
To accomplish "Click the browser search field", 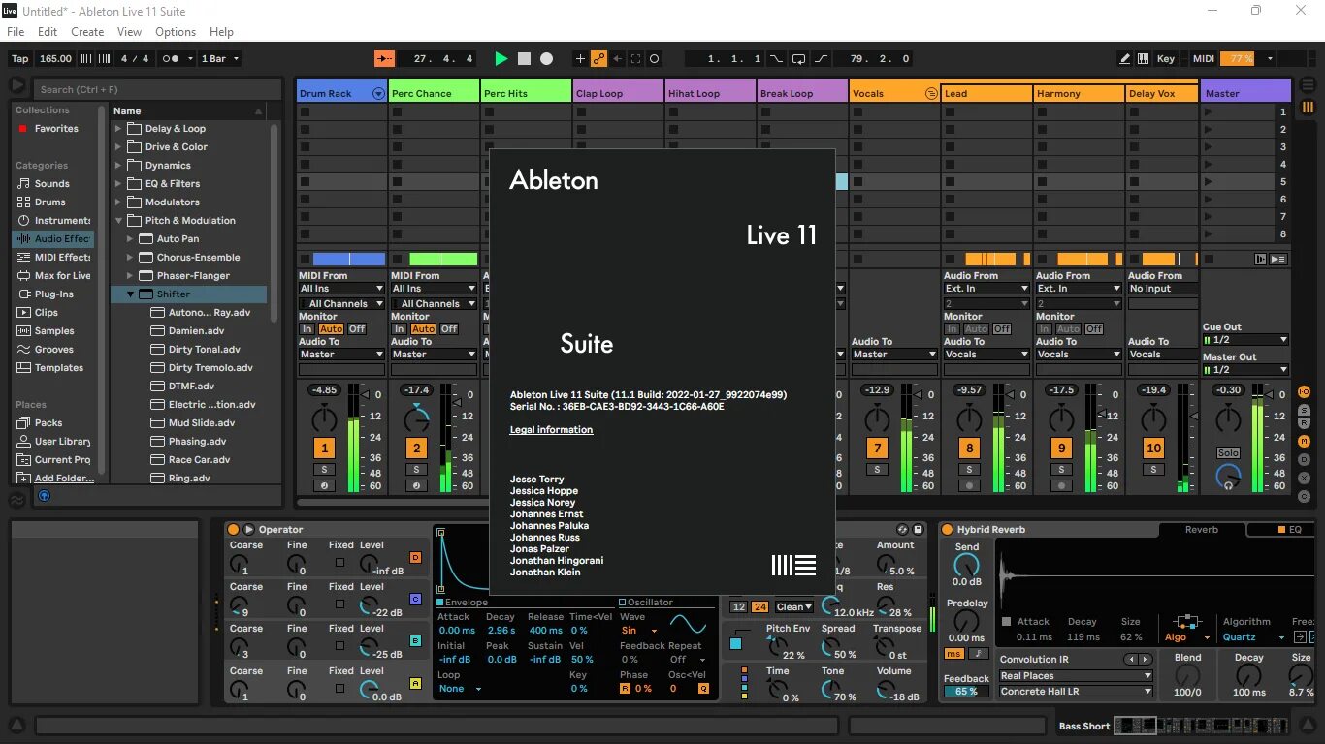I will coord(156,89).
